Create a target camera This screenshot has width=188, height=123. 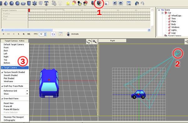(99, 3)
